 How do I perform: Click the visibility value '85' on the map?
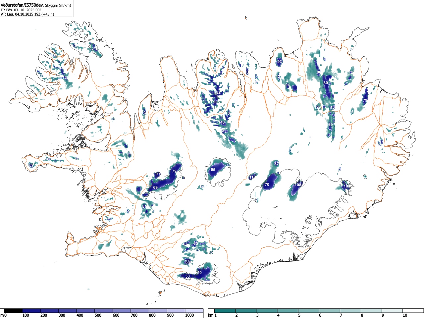coord(196,243)
